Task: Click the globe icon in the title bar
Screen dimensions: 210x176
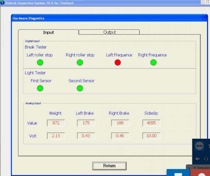Action: 2,3
